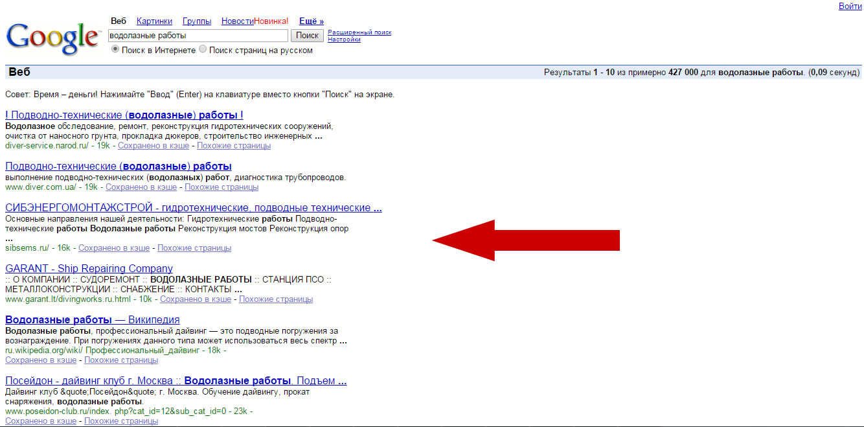Click the 'www.garant.lt/divingworks.ru.html' URL text
This screenshot has height=427, width=864.
pos(68,299)
